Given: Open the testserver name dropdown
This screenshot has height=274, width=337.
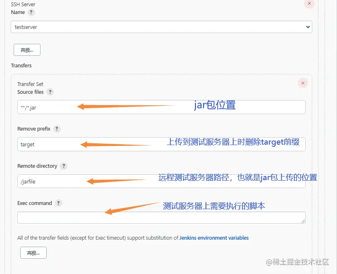Looking at the screenshot, I should click(x=161, y=27).
